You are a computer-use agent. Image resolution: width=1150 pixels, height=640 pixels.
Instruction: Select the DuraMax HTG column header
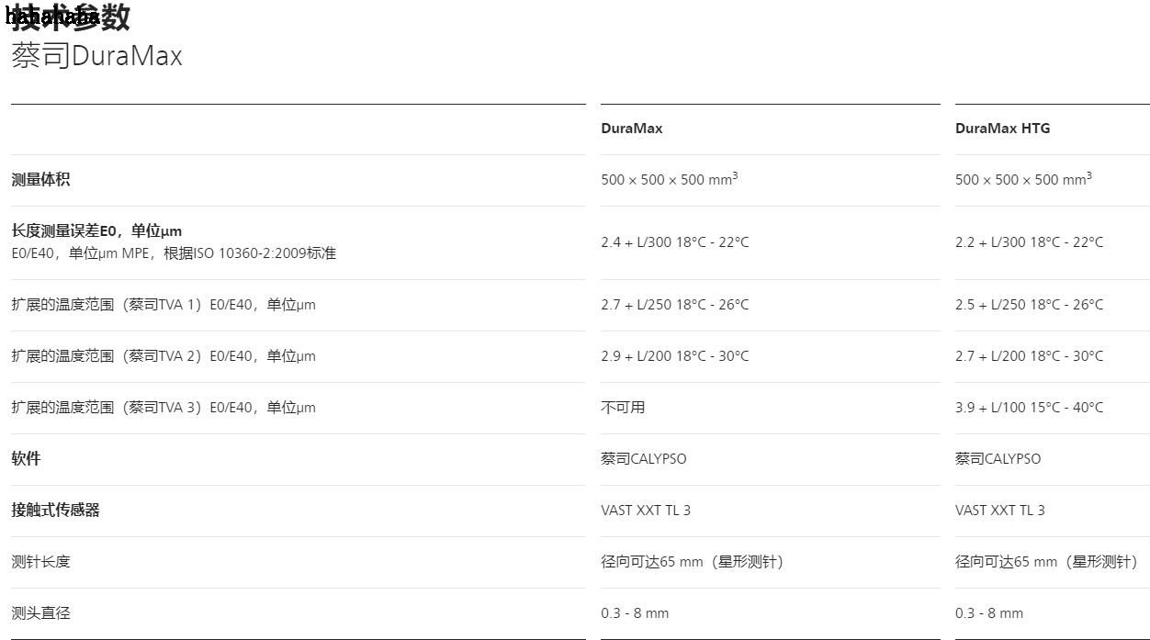[1002, 129]
